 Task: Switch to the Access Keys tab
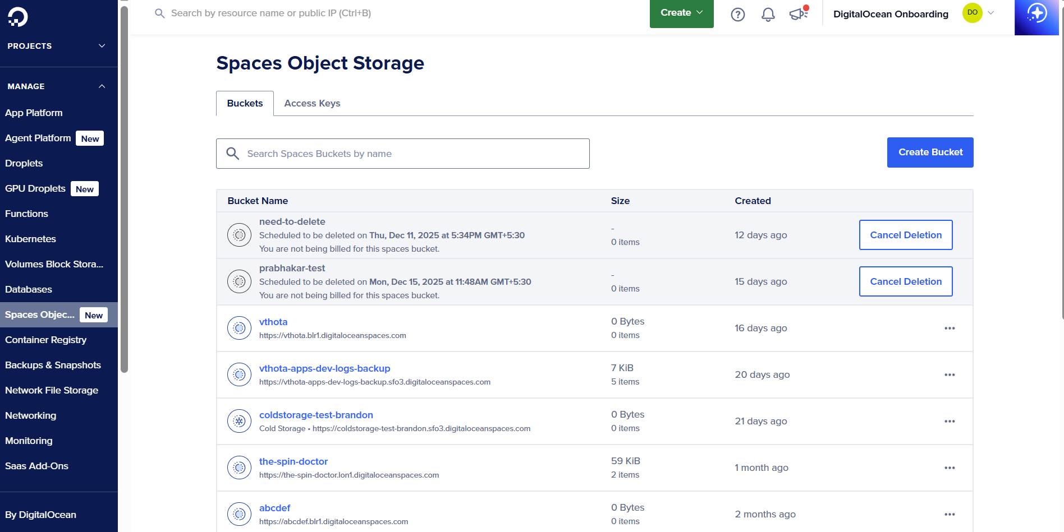tap(312, 103)
